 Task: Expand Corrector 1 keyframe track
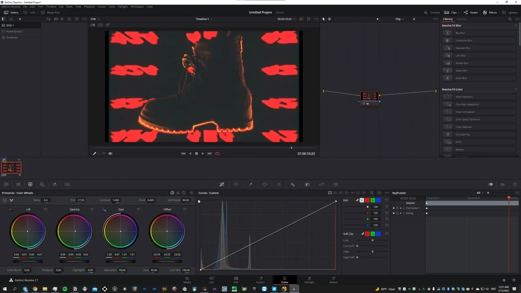pos(404,208)
